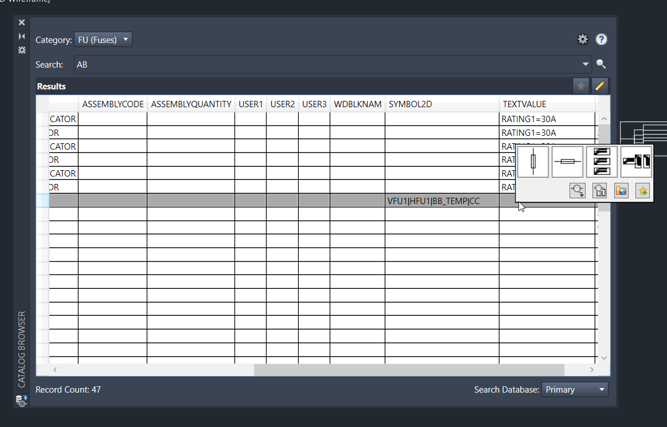Toggle edit mode with the pencil icon
The height and width of the screenshot is (427, 667).
pyautogui.click(x=600, y=85)
